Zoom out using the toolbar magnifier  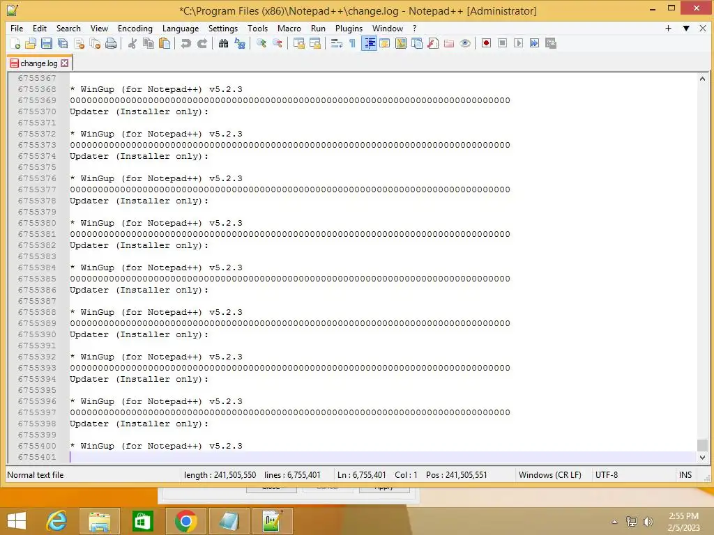tap(278, 43)
